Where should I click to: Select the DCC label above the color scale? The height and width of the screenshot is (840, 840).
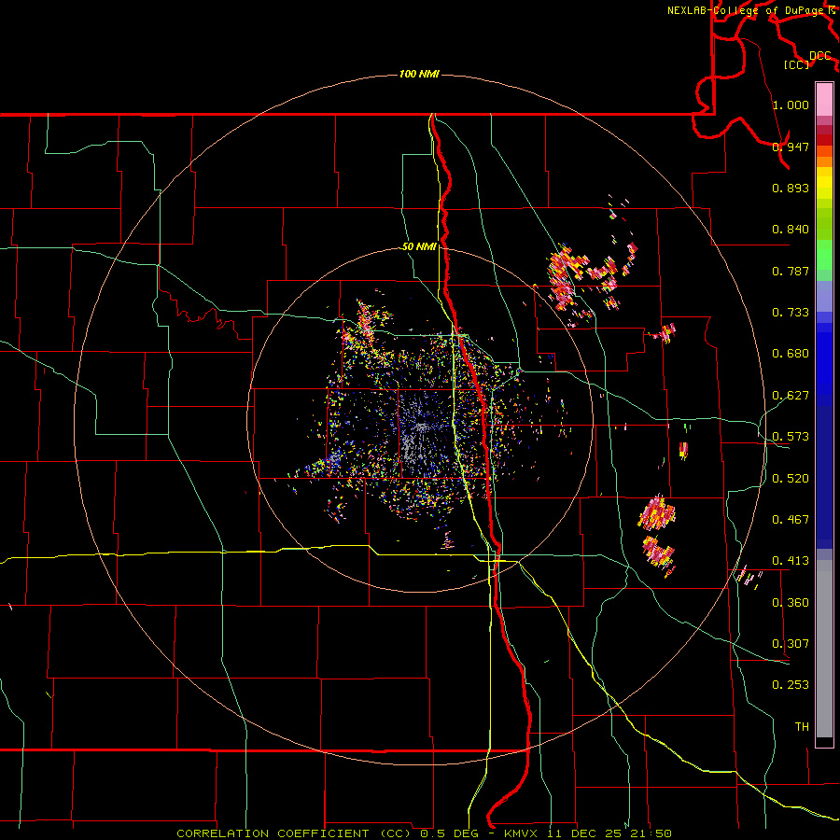pyautogui.click(x=820, y=55)
